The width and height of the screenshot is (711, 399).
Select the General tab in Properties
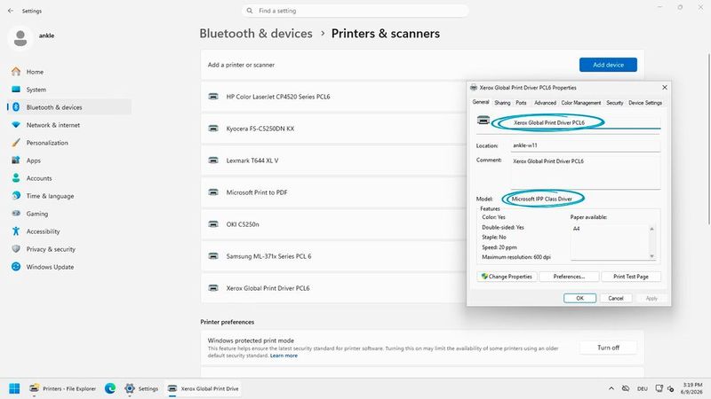(481, 102)
